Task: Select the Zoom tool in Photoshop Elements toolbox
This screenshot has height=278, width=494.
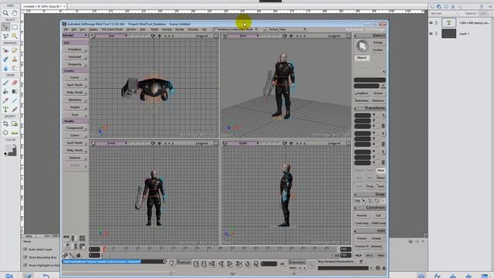Action: point(5,13)
